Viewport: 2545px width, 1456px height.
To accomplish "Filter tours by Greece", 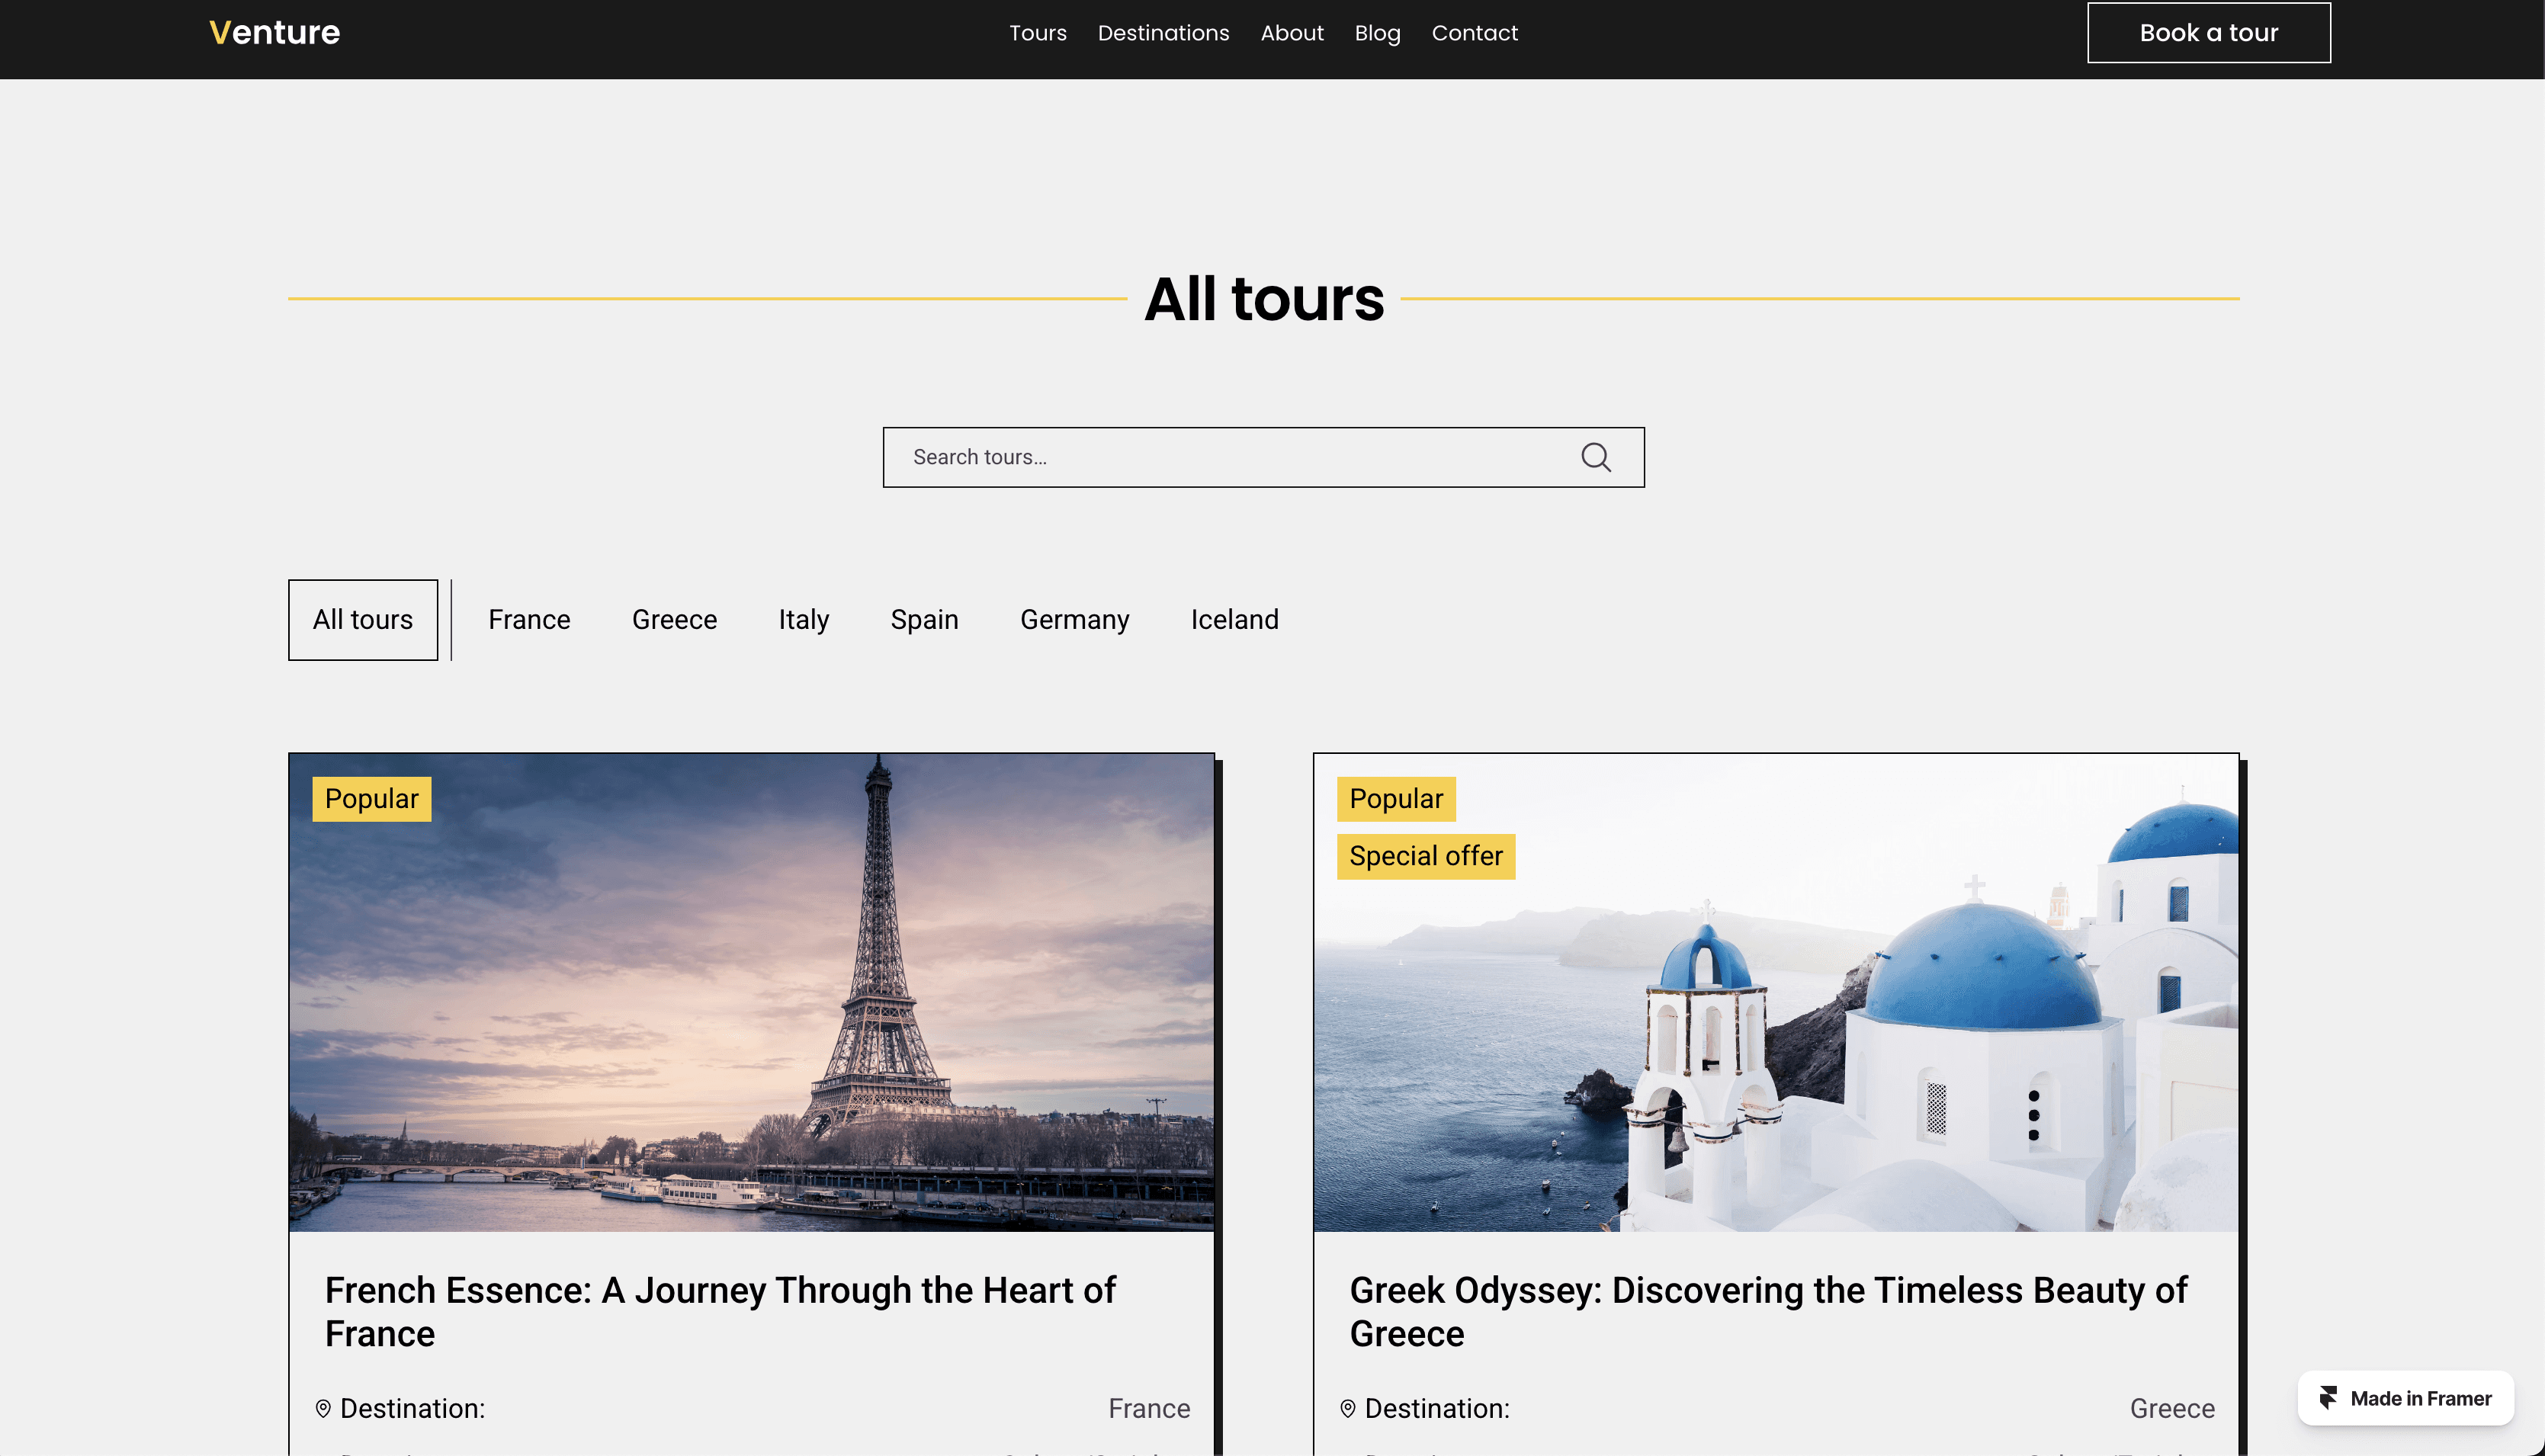I will coord(674,619).
